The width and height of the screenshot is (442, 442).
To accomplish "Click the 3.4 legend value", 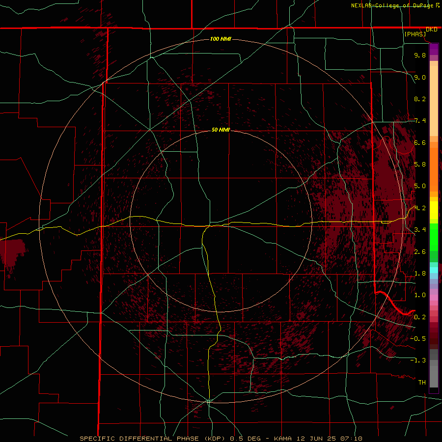I will coord(420,230).
